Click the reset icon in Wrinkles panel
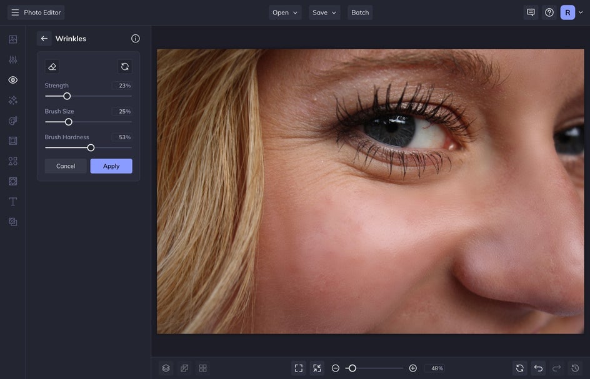The width and height of the screenshot is (590, 379). tap(125, 67)
